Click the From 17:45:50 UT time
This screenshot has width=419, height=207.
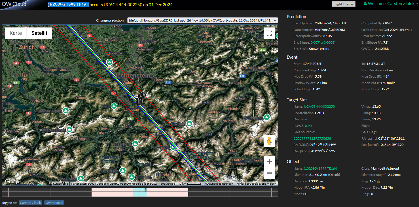(x=312, y=64)
